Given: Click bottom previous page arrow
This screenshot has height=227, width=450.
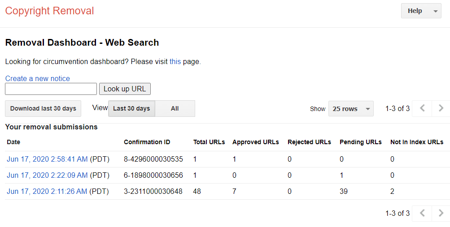Looking at the screenshot, I should tap(422, 213).
